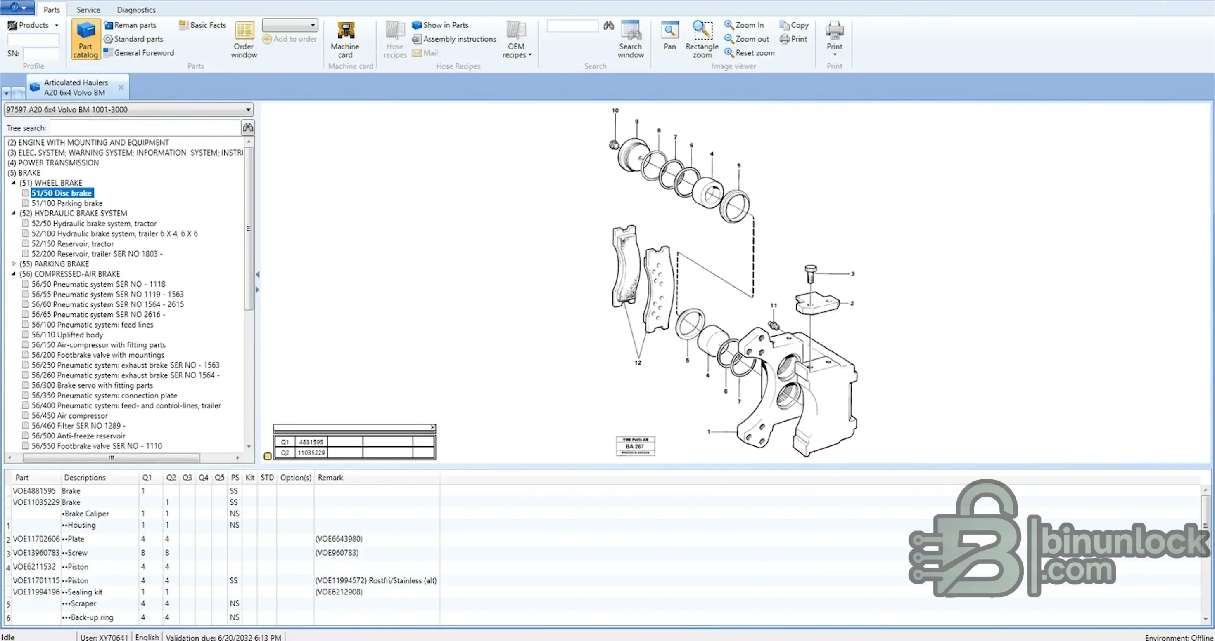Select (4) POWER TRANSMISSION tree item
The width and height of the screenshot is (1215, 641).
(53, 163)
